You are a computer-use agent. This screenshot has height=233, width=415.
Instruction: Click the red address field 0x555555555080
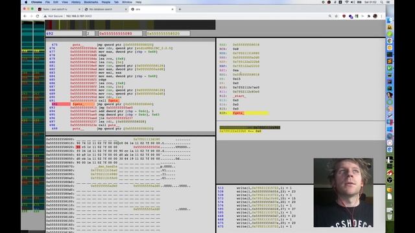pos(120,34)
